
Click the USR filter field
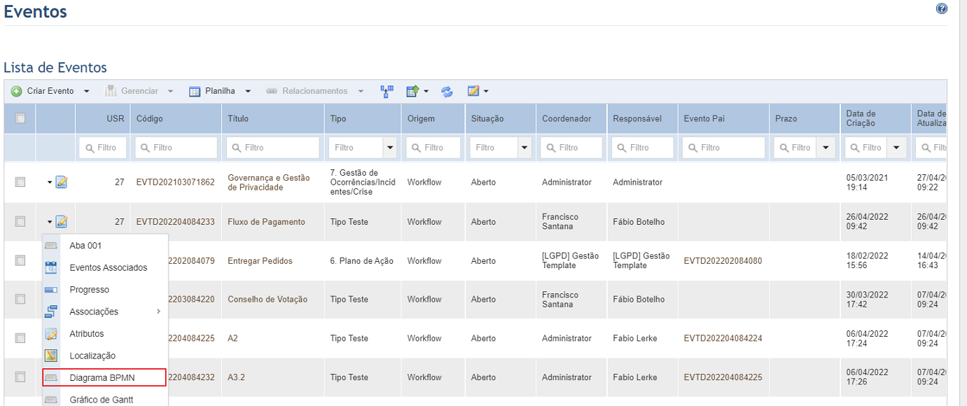(x=103, y=148)
